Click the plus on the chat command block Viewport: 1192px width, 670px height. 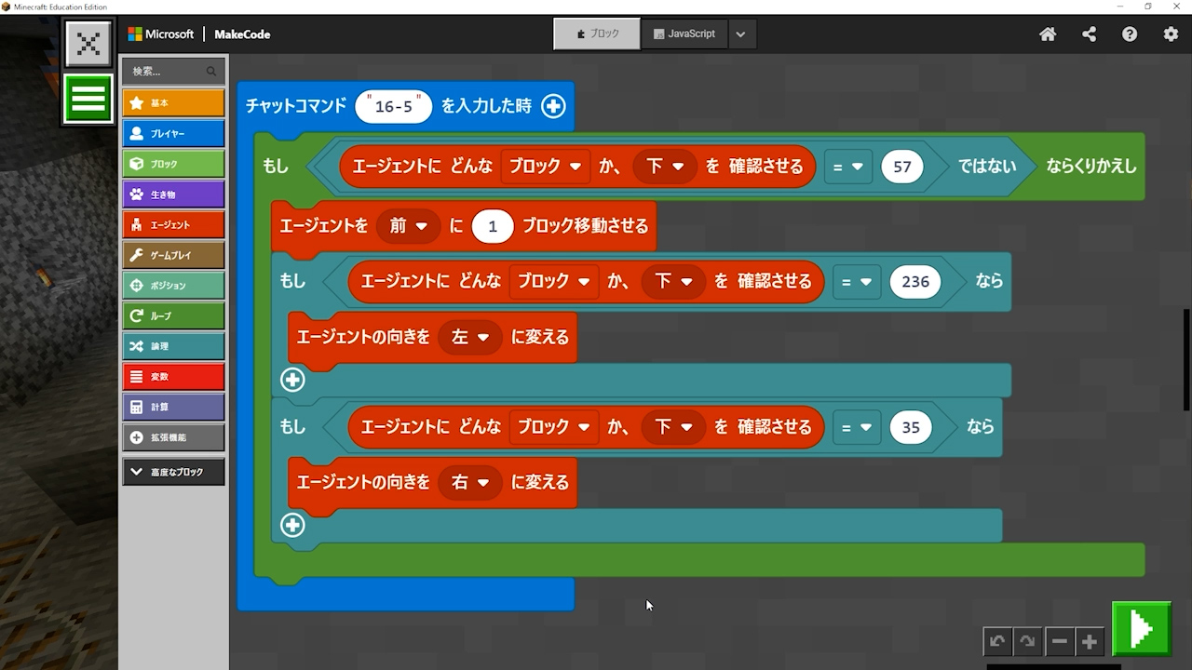coord(553,106)
